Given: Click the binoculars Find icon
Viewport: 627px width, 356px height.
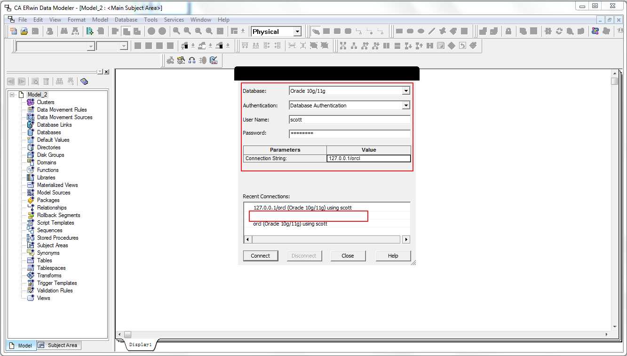Looking at the screenshot, I should coord(65,32).
